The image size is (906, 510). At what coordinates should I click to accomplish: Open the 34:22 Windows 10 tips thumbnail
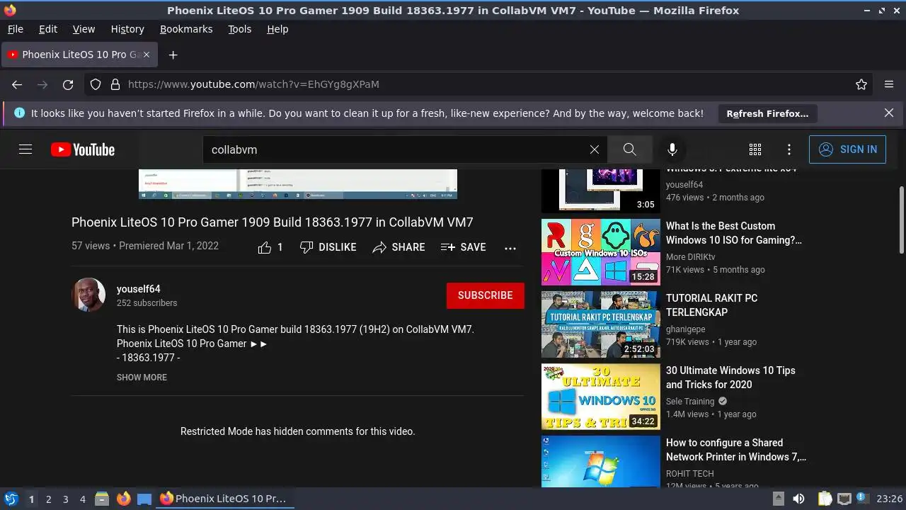[x=601, y=397]
